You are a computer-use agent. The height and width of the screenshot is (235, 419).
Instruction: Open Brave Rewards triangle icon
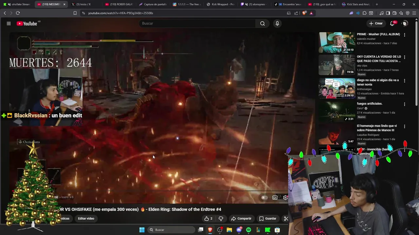click(311, 13)
